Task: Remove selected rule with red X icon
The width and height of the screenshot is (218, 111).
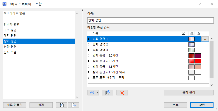Action: pyautogui.click(x=122, y=93)
